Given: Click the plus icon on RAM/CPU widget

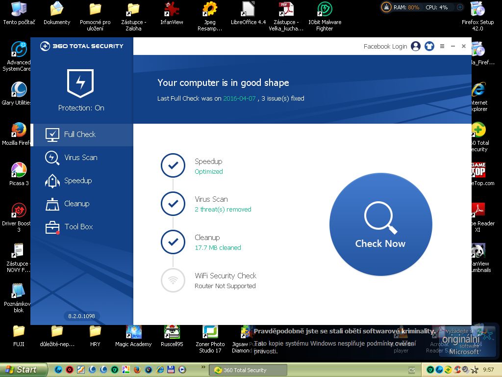Looking at the screenshot, I should 460,7.
